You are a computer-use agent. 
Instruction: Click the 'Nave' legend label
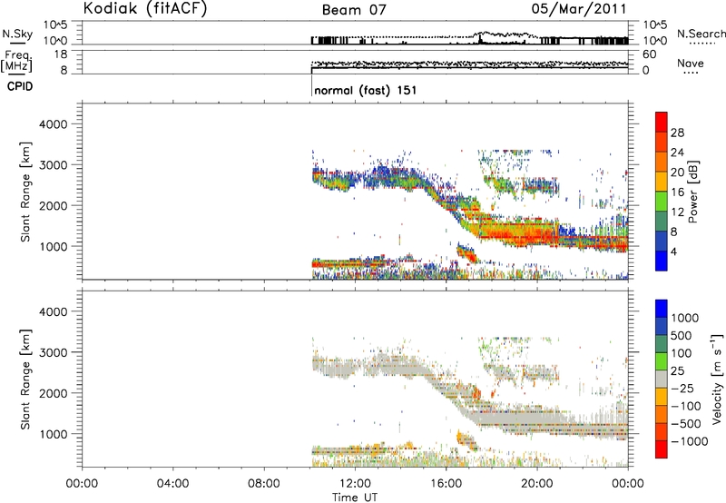coord(691,63)
